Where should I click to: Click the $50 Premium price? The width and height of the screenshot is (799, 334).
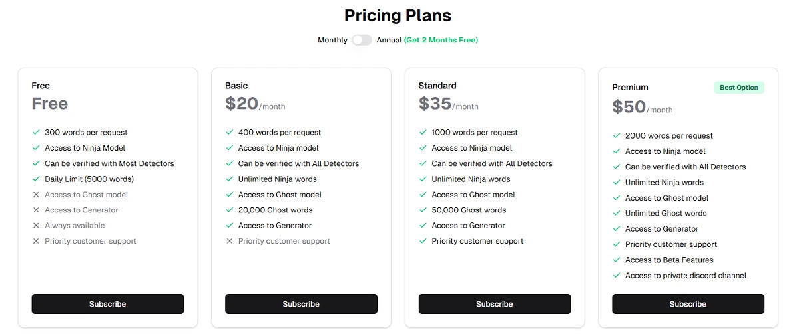tap(629, 107)
